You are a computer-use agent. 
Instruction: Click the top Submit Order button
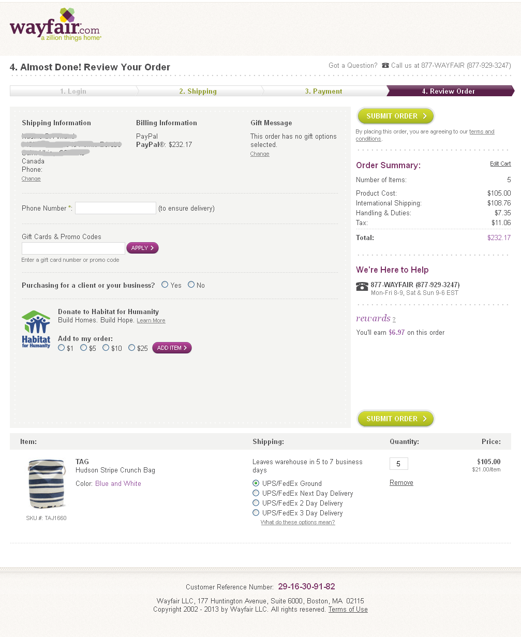tap(396, 116)
